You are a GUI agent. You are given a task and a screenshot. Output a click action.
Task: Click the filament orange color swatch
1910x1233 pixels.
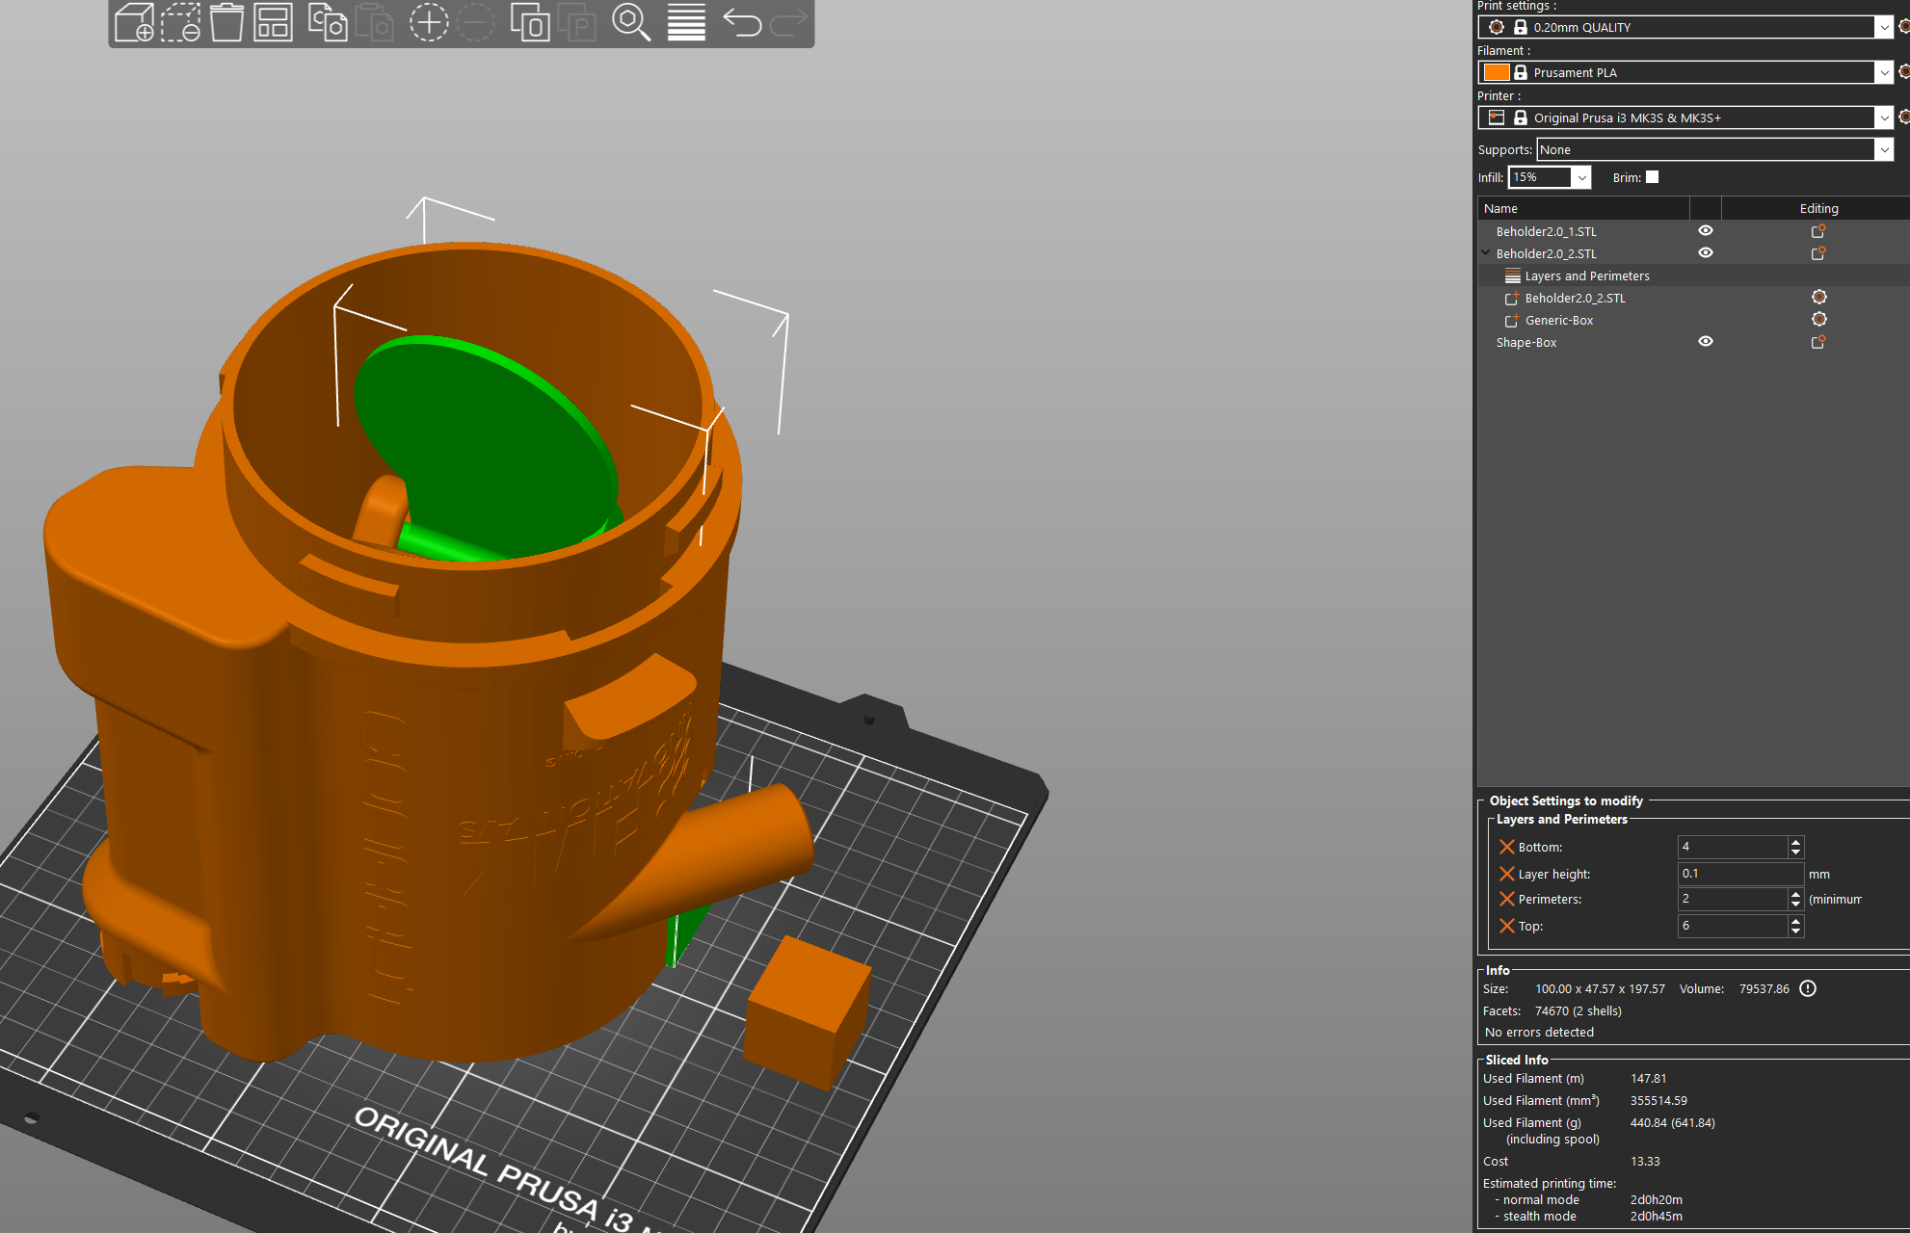(1497, 72)
